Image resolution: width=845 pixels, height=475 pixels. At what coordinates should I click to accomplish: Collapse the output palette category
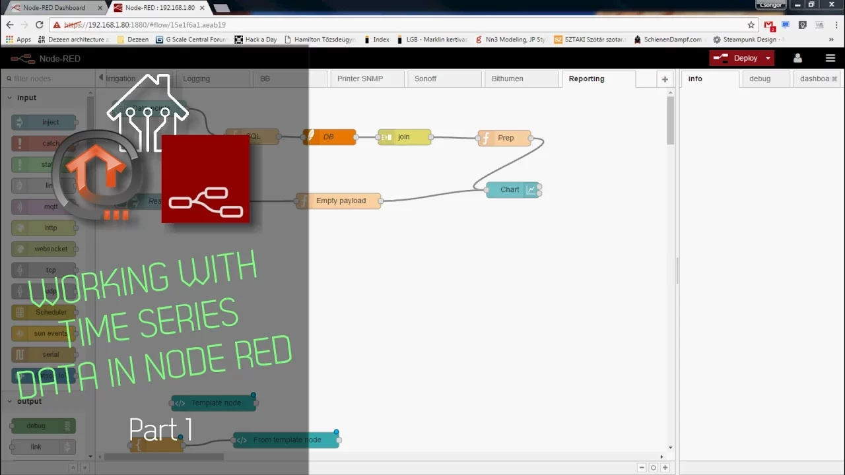(29, 401)
